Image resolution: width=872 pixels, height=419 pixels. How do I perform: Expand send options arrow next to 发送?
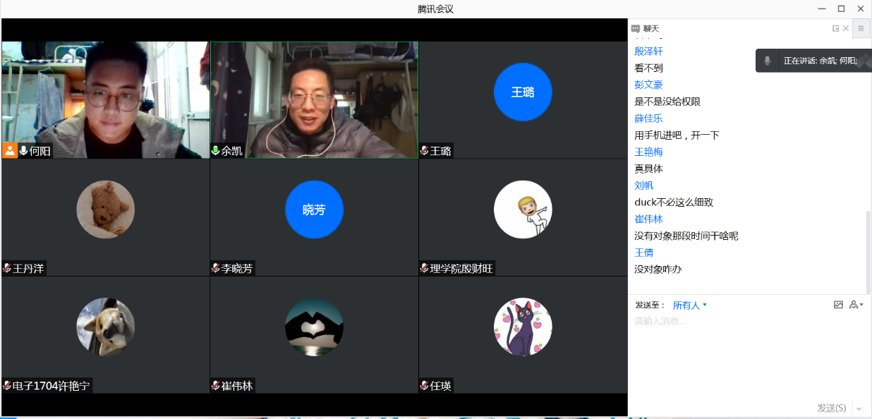coord(859,408)
